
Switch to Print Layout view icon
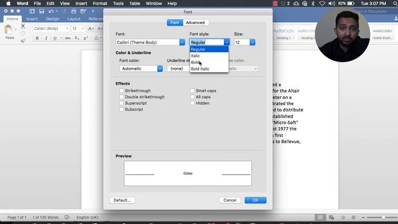point(320,217)
